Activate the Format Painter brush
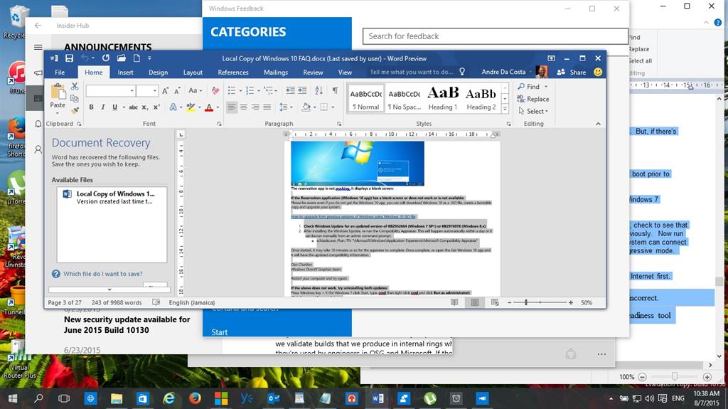This screenshot has height=409, width=728. tap(74, 110)
